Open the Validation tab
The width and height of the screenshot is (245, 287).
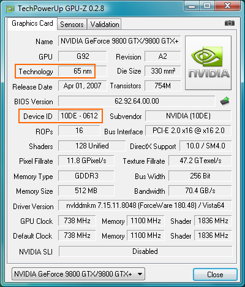(105, 25)
